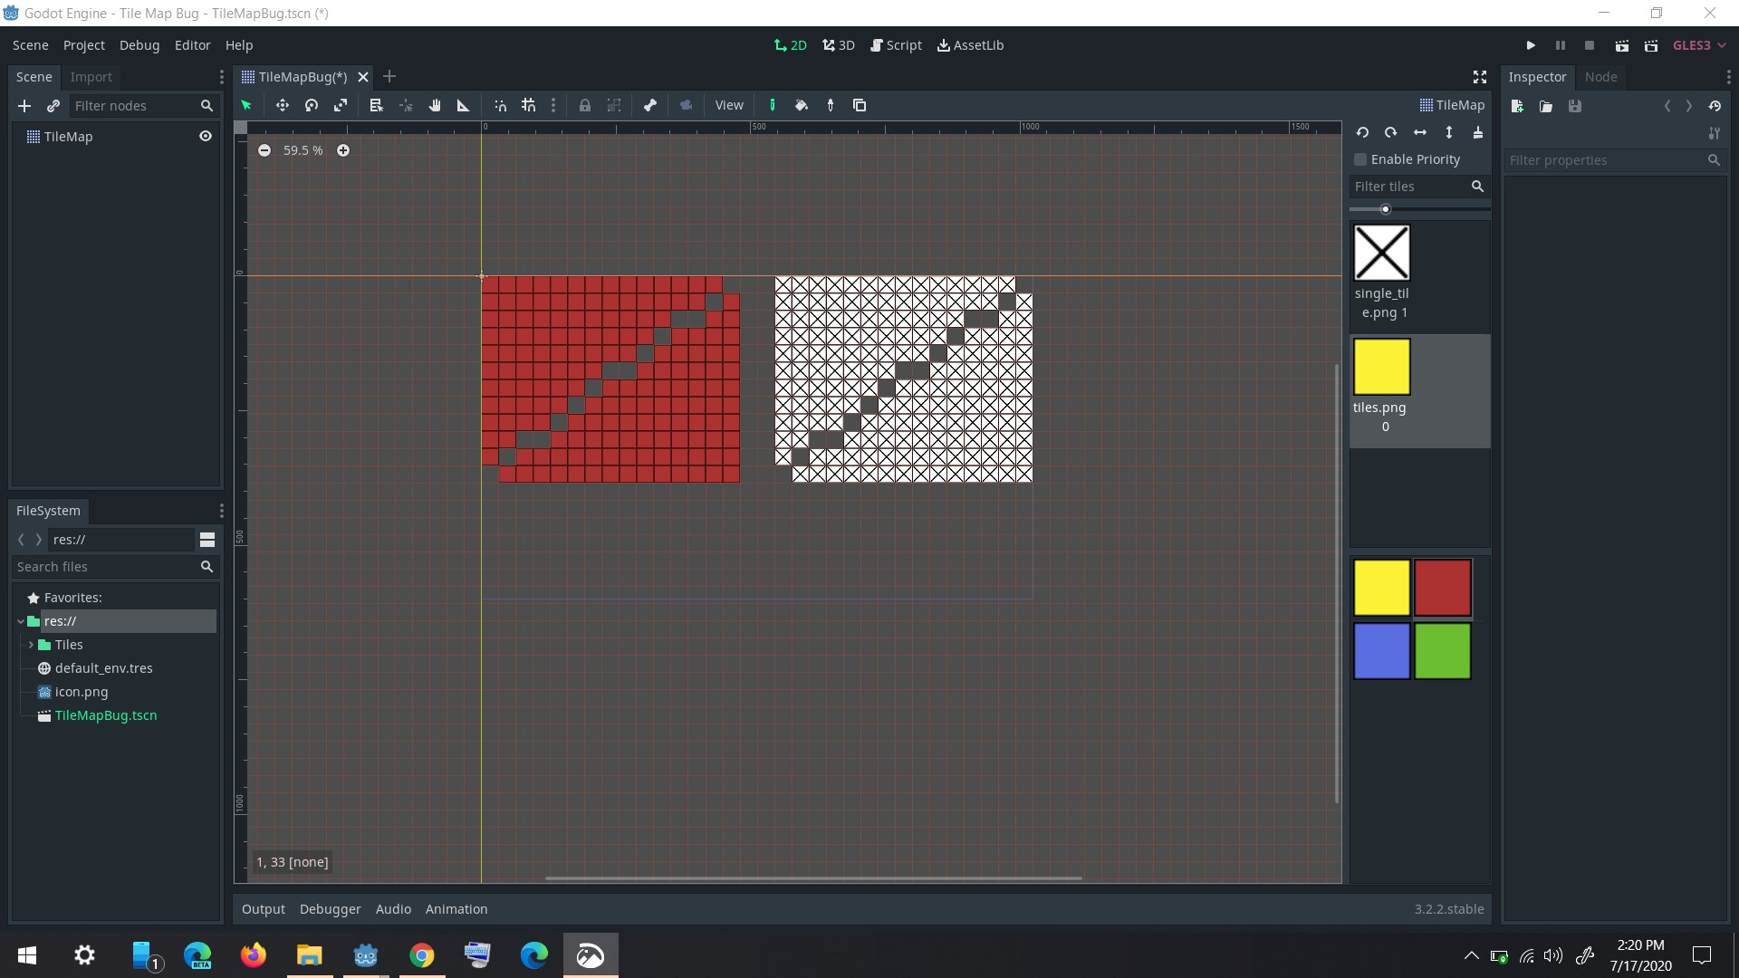Open the list-select-at-position tool

[377, 105]
